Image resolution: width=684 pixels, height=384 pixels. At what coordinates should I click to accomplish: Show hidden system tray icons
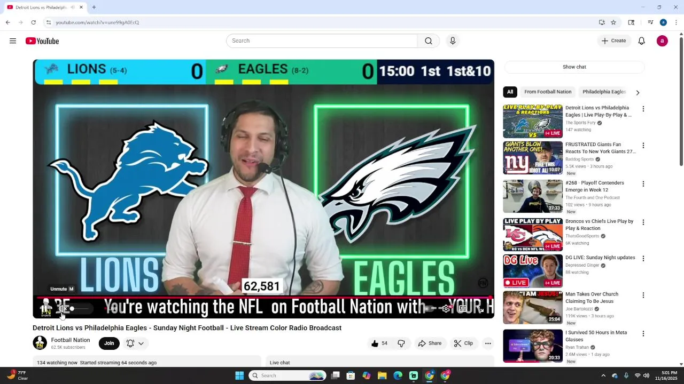603,375
